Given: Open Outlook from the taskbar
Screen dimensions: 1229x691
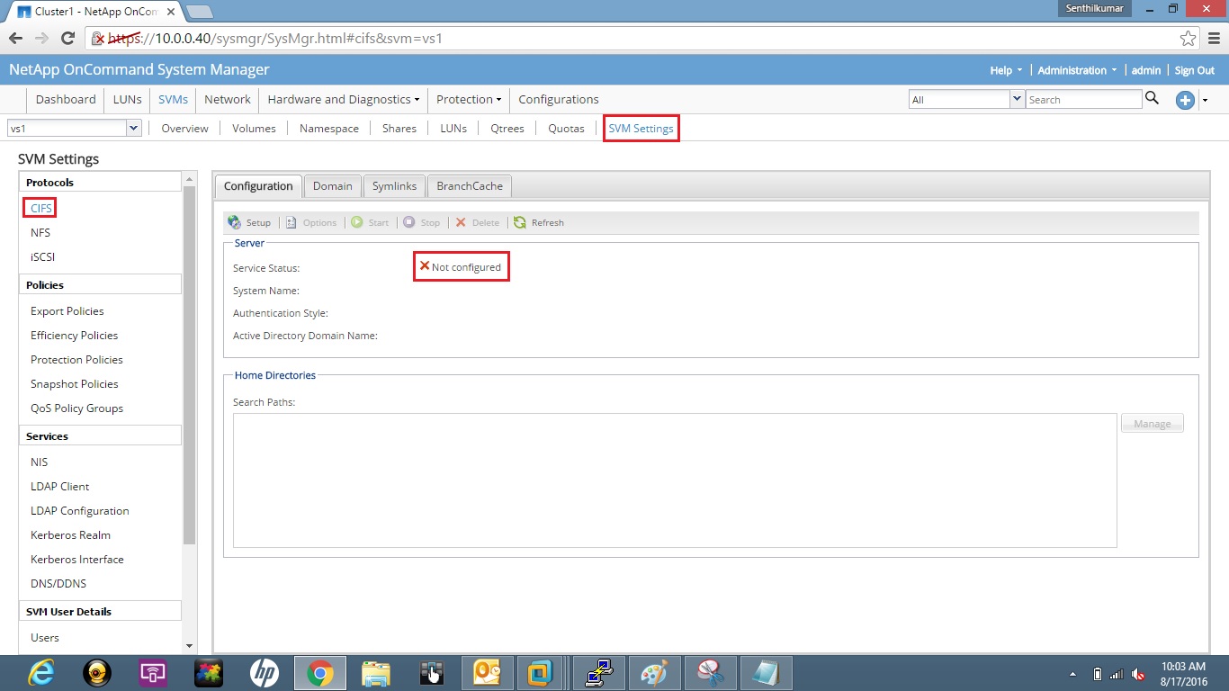Looking at the screenshot, I should point(487,672).
